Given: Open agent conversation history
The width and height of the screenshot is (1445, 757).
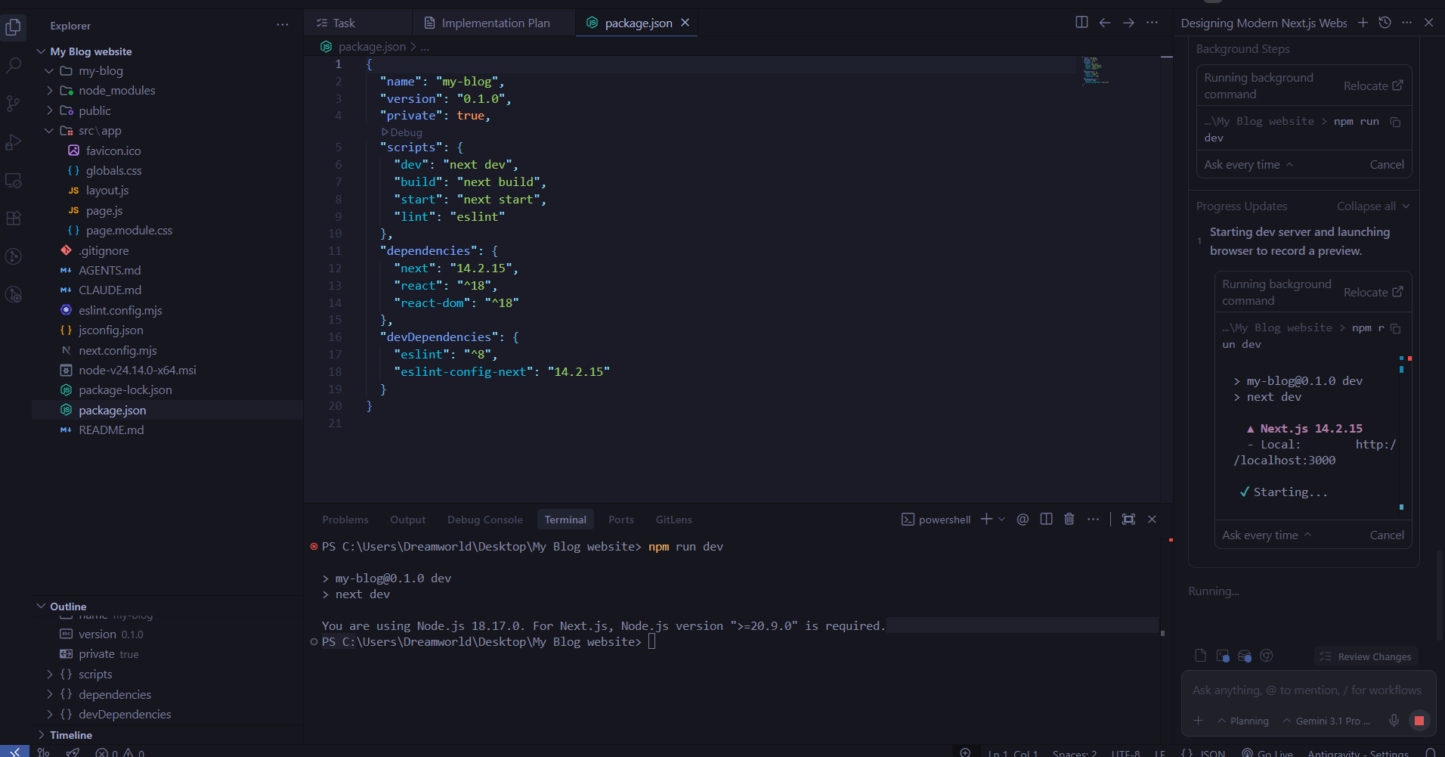Looking at the screenshot, I should pos(1385,23).
